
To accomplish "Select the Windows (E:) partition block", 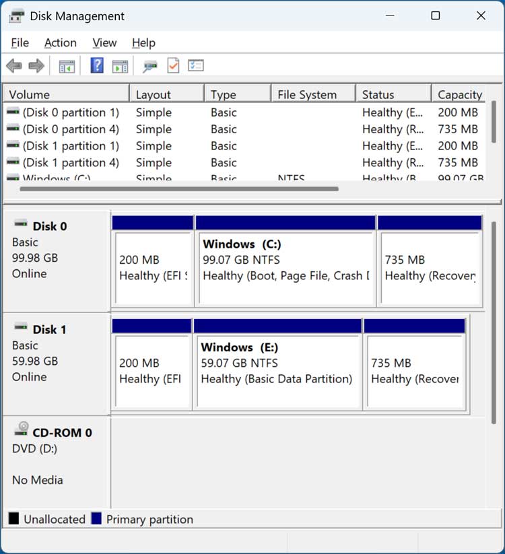I will tap(277, 364).
